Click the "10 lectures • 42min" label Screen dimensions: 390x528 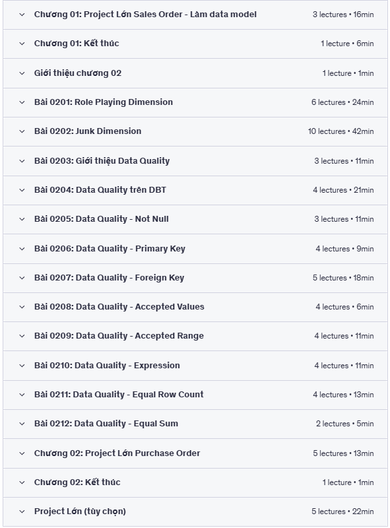tap(341, 131)
